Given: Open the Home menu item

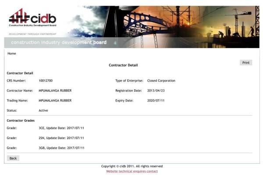Looking at the screenshot, I should pos(12,53).
